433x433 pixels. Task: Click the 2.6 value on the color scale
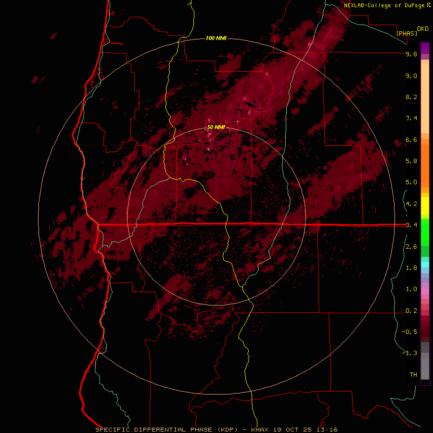coord(411,247)
